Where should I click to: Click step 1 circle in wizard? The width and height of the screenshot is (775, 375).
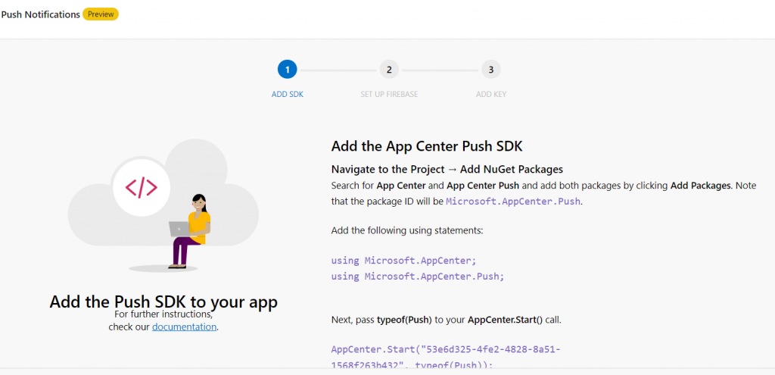coord(287,70)
